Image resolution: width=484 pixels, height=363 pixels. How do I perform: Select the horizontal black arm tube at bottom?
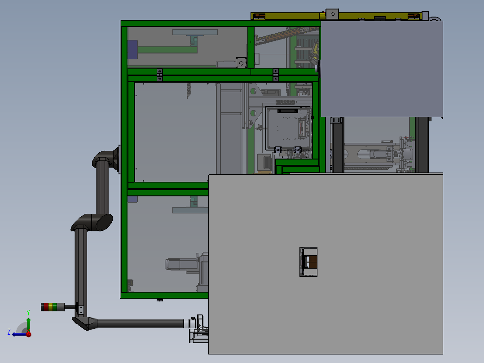pos(141,323)
